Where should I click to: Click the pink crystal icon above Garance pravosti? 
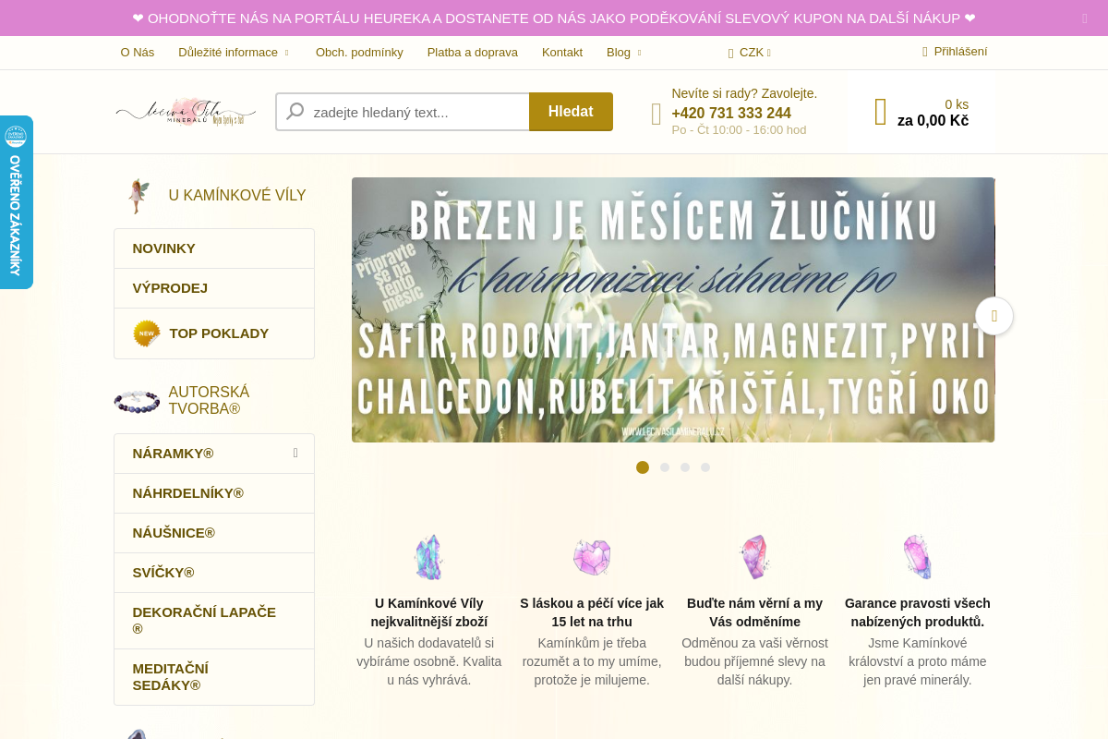tap(917, 556)
